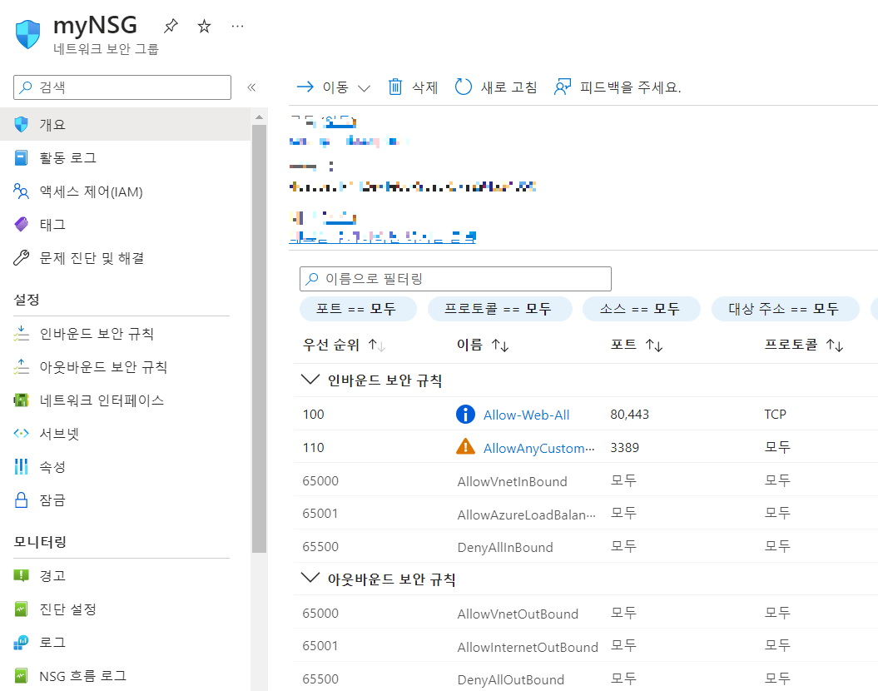Open the more options ellipsis menu

pos(237,26)
